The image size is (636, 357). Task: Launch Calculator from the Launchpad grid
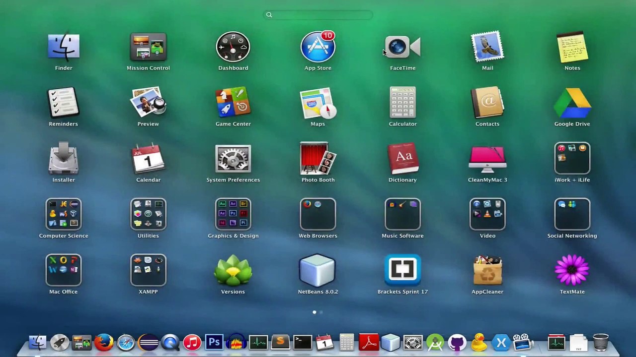(x=402, y=103)
